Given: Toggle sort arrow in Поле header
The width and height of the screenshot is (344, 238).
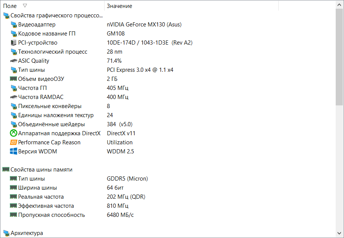Looking at the screenshot, I should tap(25, 6).
